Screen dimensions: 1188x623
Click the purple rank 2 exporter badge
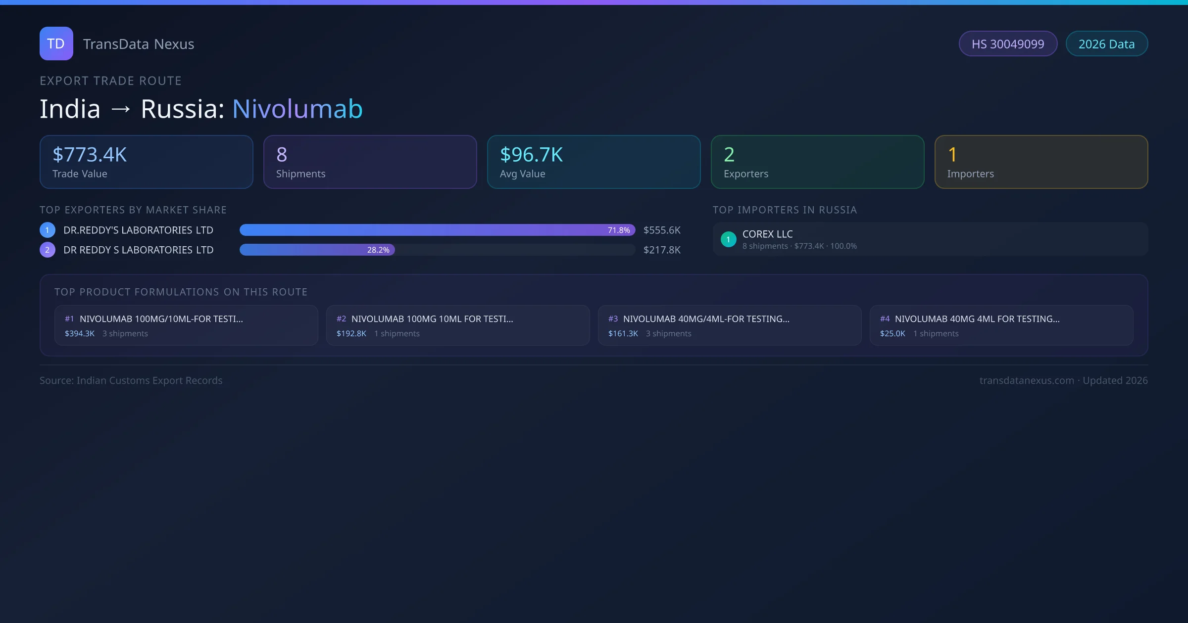(x=48, y=250)
